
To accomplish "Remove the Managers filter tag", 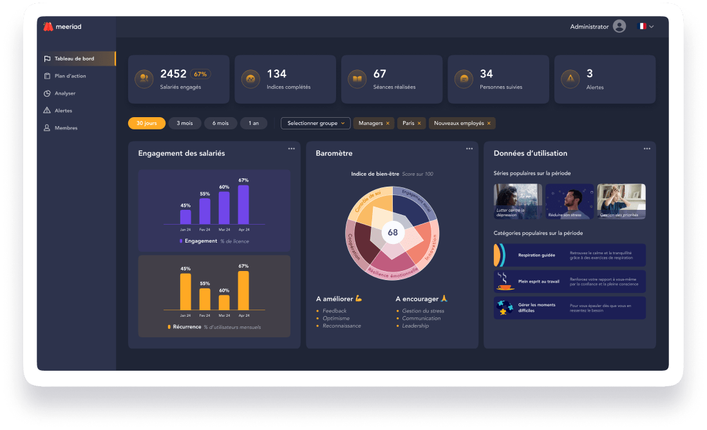I will (x=388, y=123).
